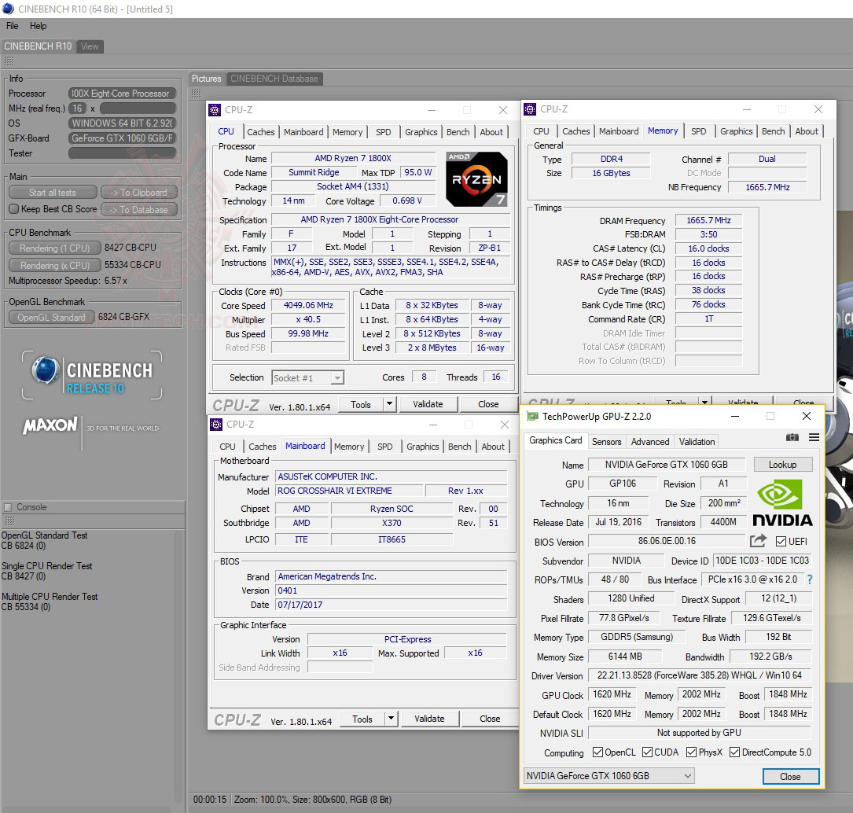The image size is (853, 813).
Task: Open GPU-Z's hamburger menu
Action: point(813,438)
